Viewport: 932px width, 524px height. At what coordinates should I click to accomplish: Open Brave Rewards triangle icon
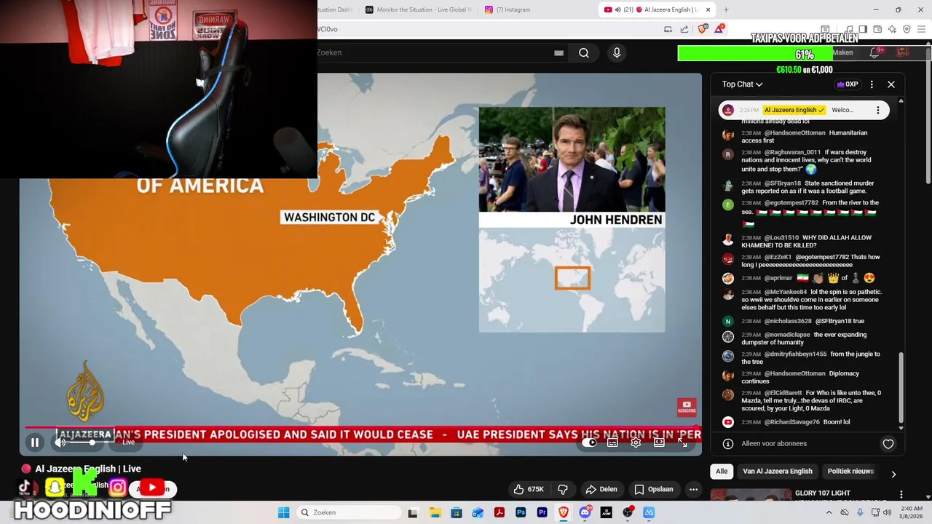click(719, 29)
